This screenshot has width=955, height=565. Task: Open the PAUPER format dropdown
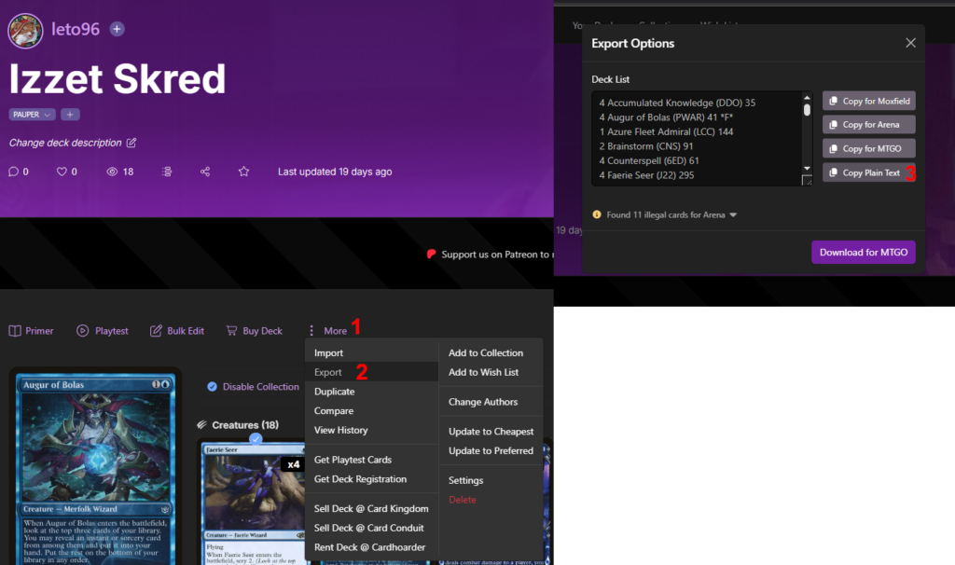pyautogui.click(x=32, y=115)
